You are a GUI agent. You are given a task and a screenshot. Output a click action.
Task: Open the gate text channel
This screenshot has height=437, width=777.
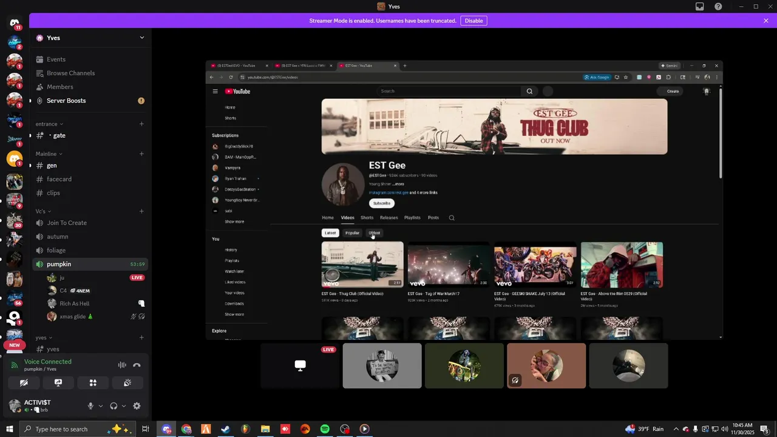pyautogui.click(x=90, y=135)
